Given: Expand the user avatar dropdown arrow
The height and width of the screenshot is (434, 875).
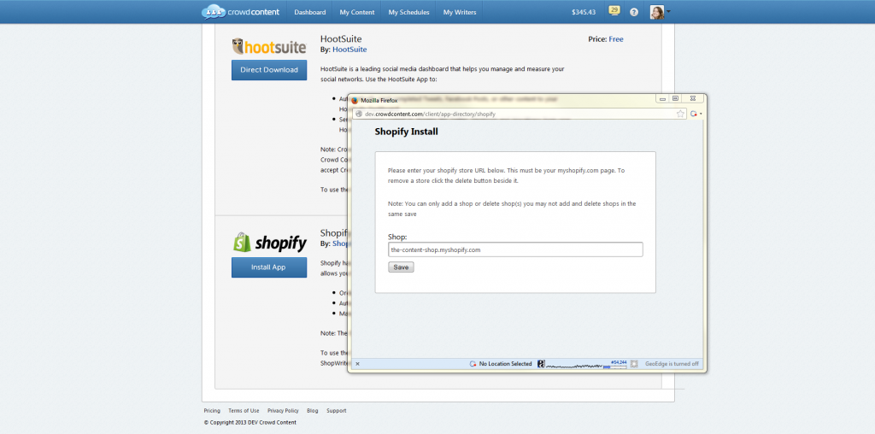Looking at the screenshot, I should coord(669,12).
